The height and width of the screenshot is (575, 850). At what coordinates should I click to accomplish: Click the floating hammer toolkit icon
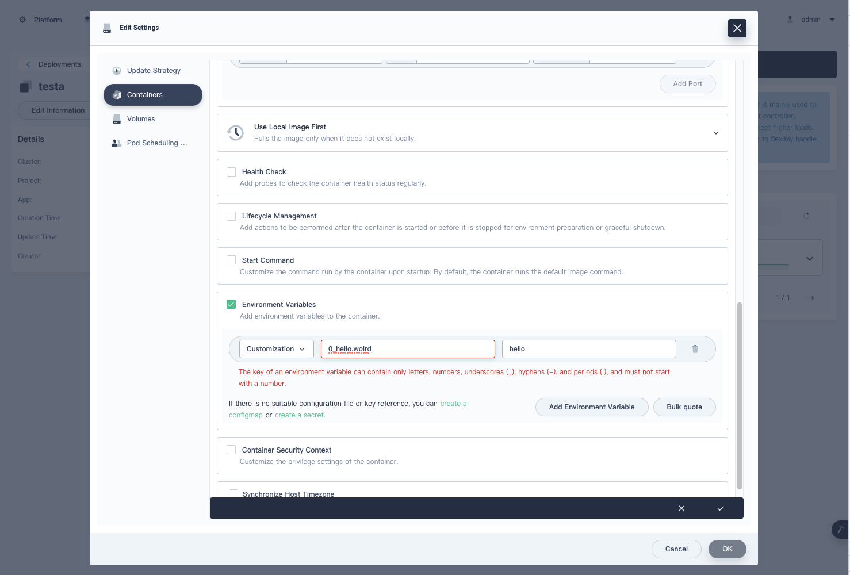pyautogui.click(x=839, y=530)
